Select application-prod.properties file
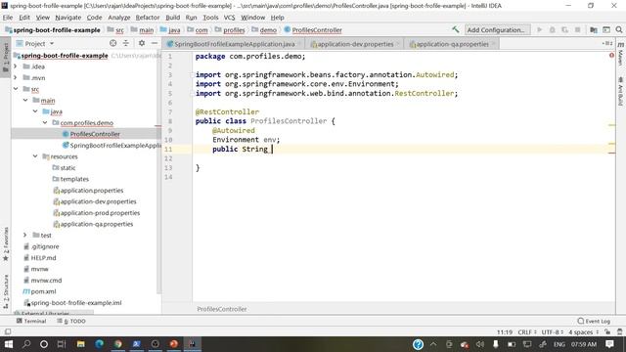This screenshot has width=626, height=352. click(x=100, y=213)
